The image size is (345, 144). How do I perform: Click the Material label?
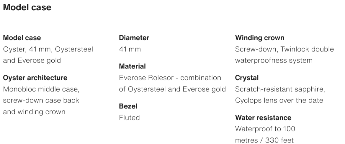[132, 66]
